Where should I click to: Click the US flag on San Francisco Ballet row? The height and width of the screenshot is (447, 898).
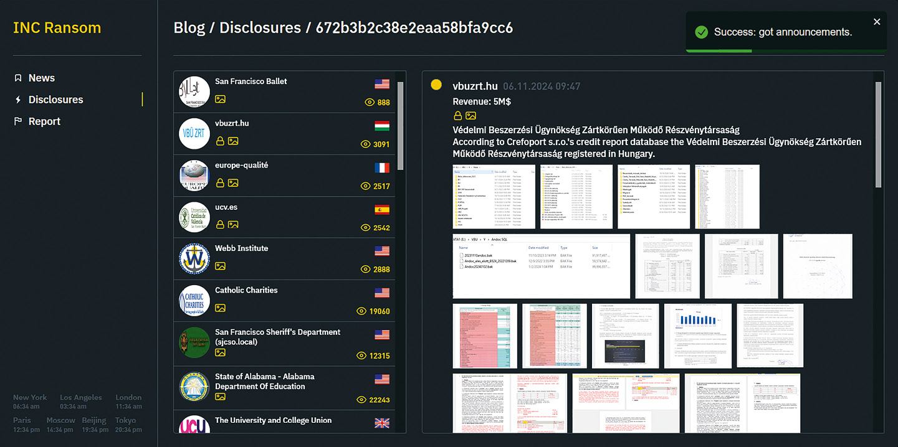(382, 84)
